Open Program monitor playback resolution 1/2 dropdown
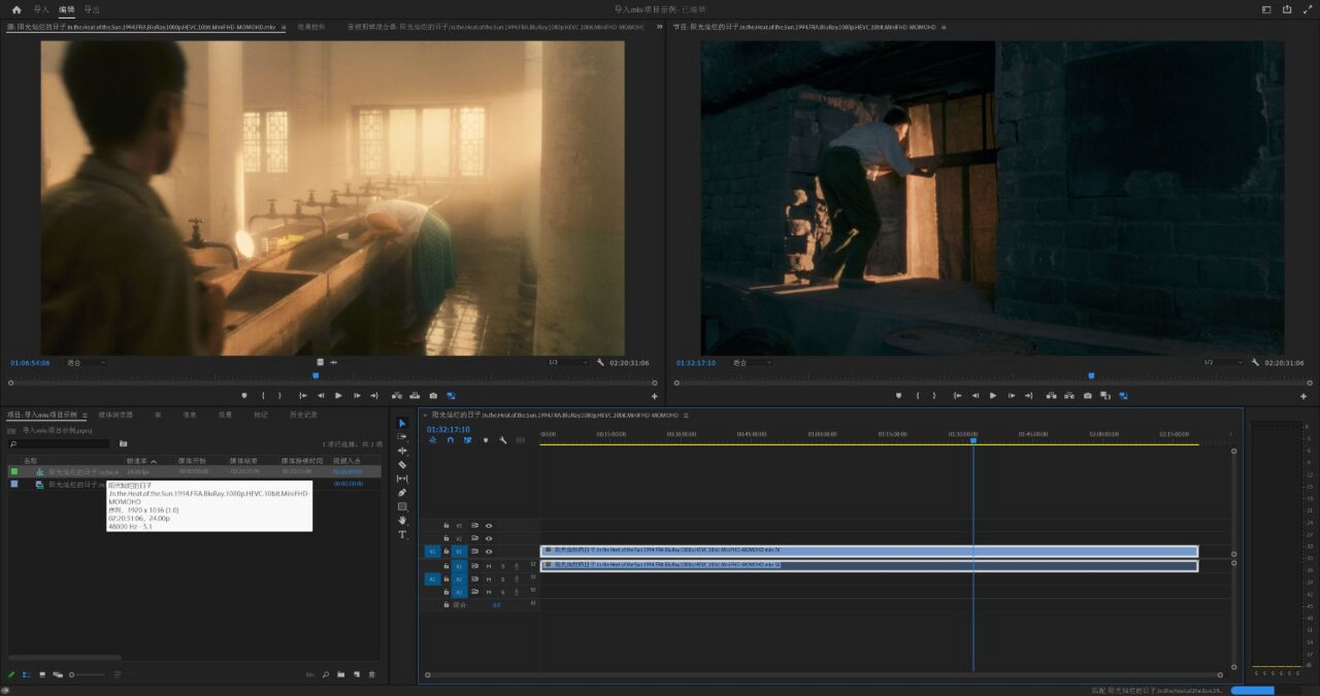 (x=1223, y=362)
